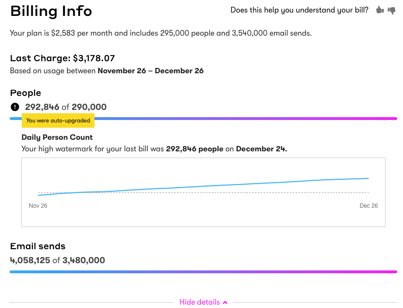The height and width of the screenshot is (308, 403).
Task: Collapse details using the pink chevron arrow
Action: coord(225,302)
